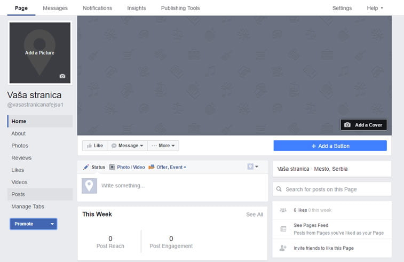Click the Post Reach stat
Viewport: 404px width, 262px height.
pyautogui.click(x=110, y=242)
